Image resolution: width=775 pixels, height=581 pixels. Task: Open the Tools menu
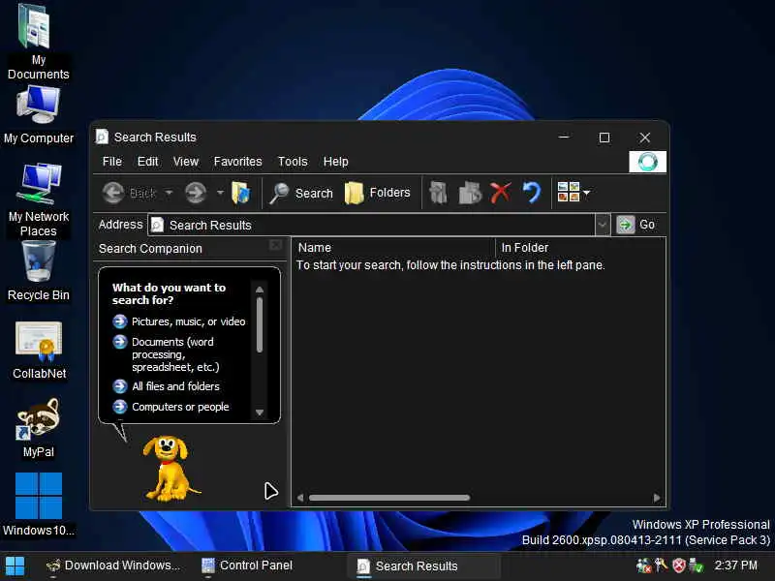[293, 162]
